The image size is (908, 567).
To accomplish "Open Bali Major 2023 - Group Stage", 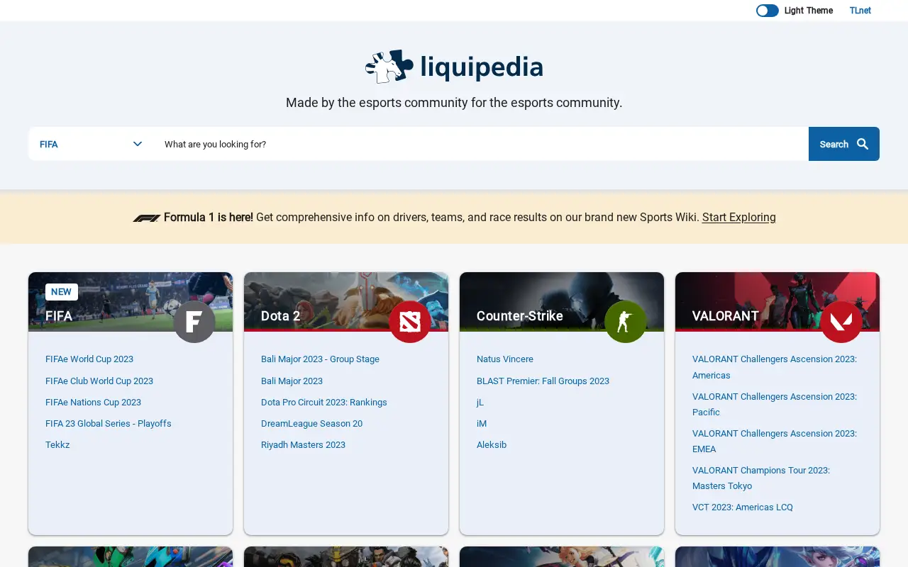I will 320,359.
